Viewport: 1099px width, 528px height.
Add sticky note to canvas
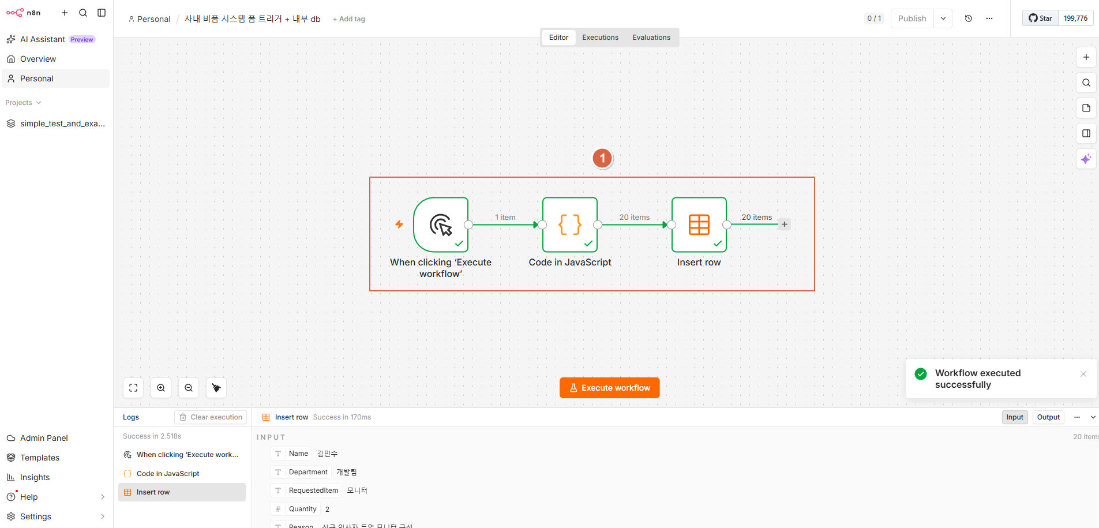click(x=1086, y=108)
